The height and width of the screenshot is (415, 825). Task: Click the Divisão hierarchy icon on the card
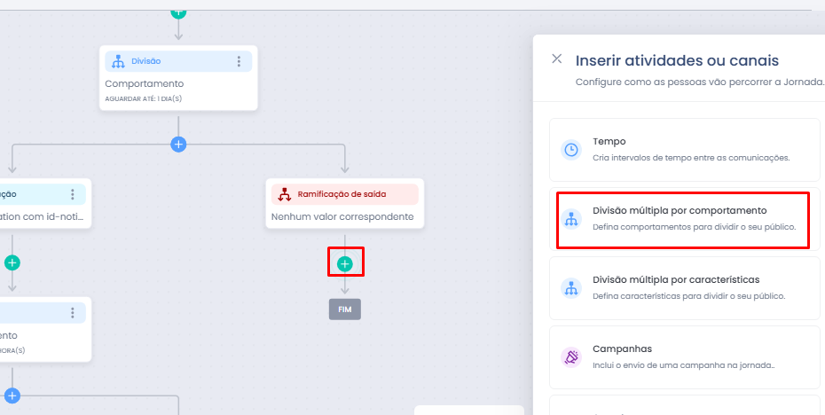point(119,61)
